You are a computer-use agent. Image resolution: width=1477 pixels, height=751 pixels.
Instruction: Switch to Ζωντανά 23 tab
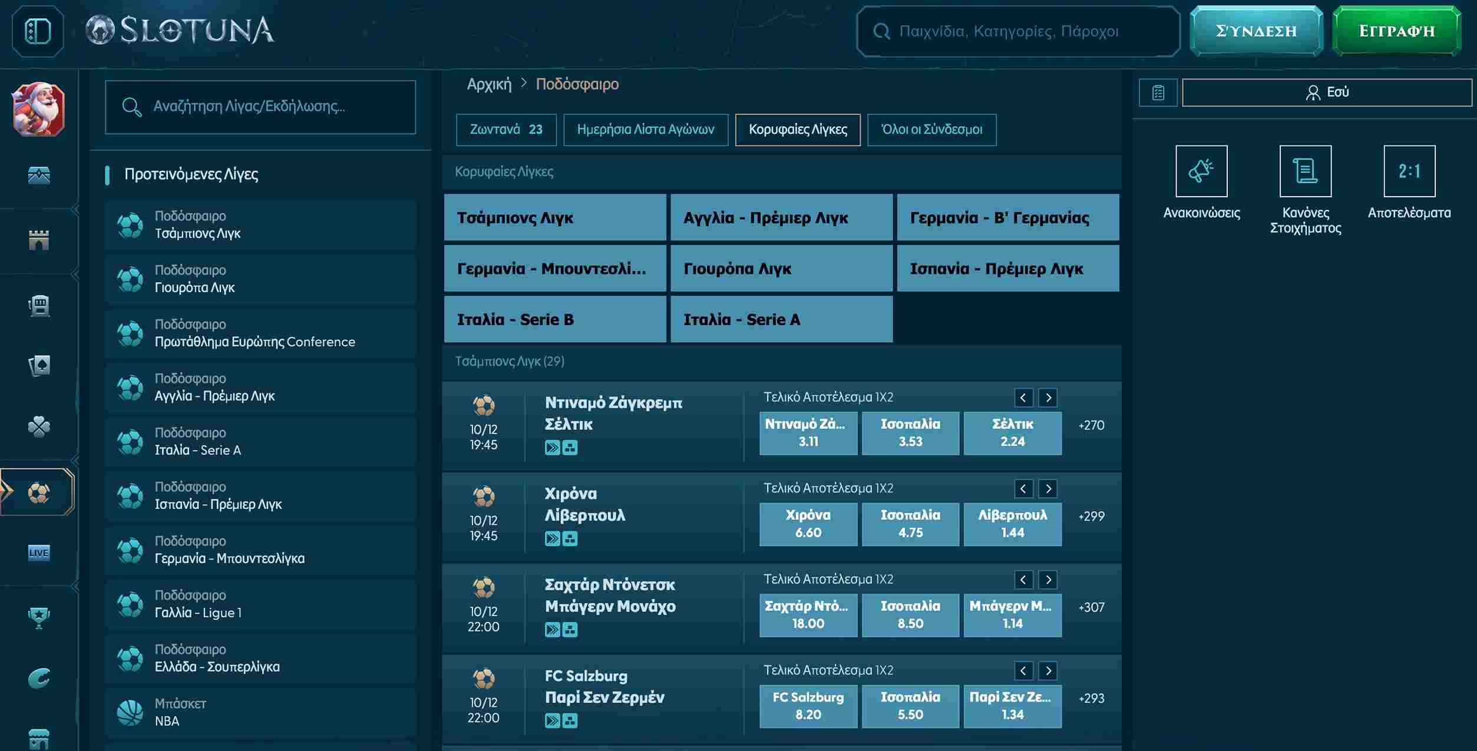pos(506,130)
